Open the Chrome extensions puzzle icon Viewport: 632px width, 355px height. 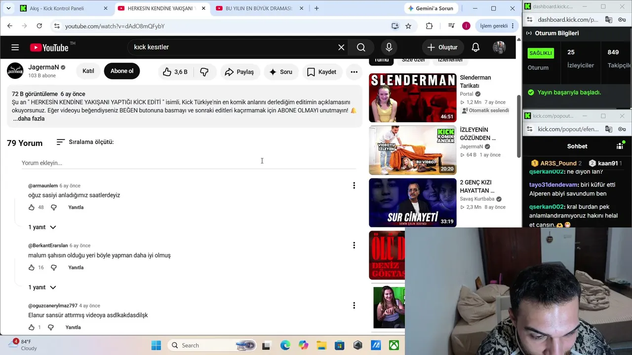tap(429, 26)
